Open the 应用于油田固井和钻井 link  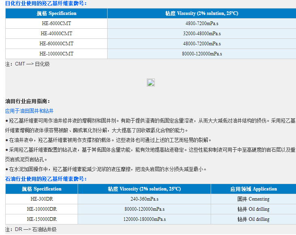29,111
